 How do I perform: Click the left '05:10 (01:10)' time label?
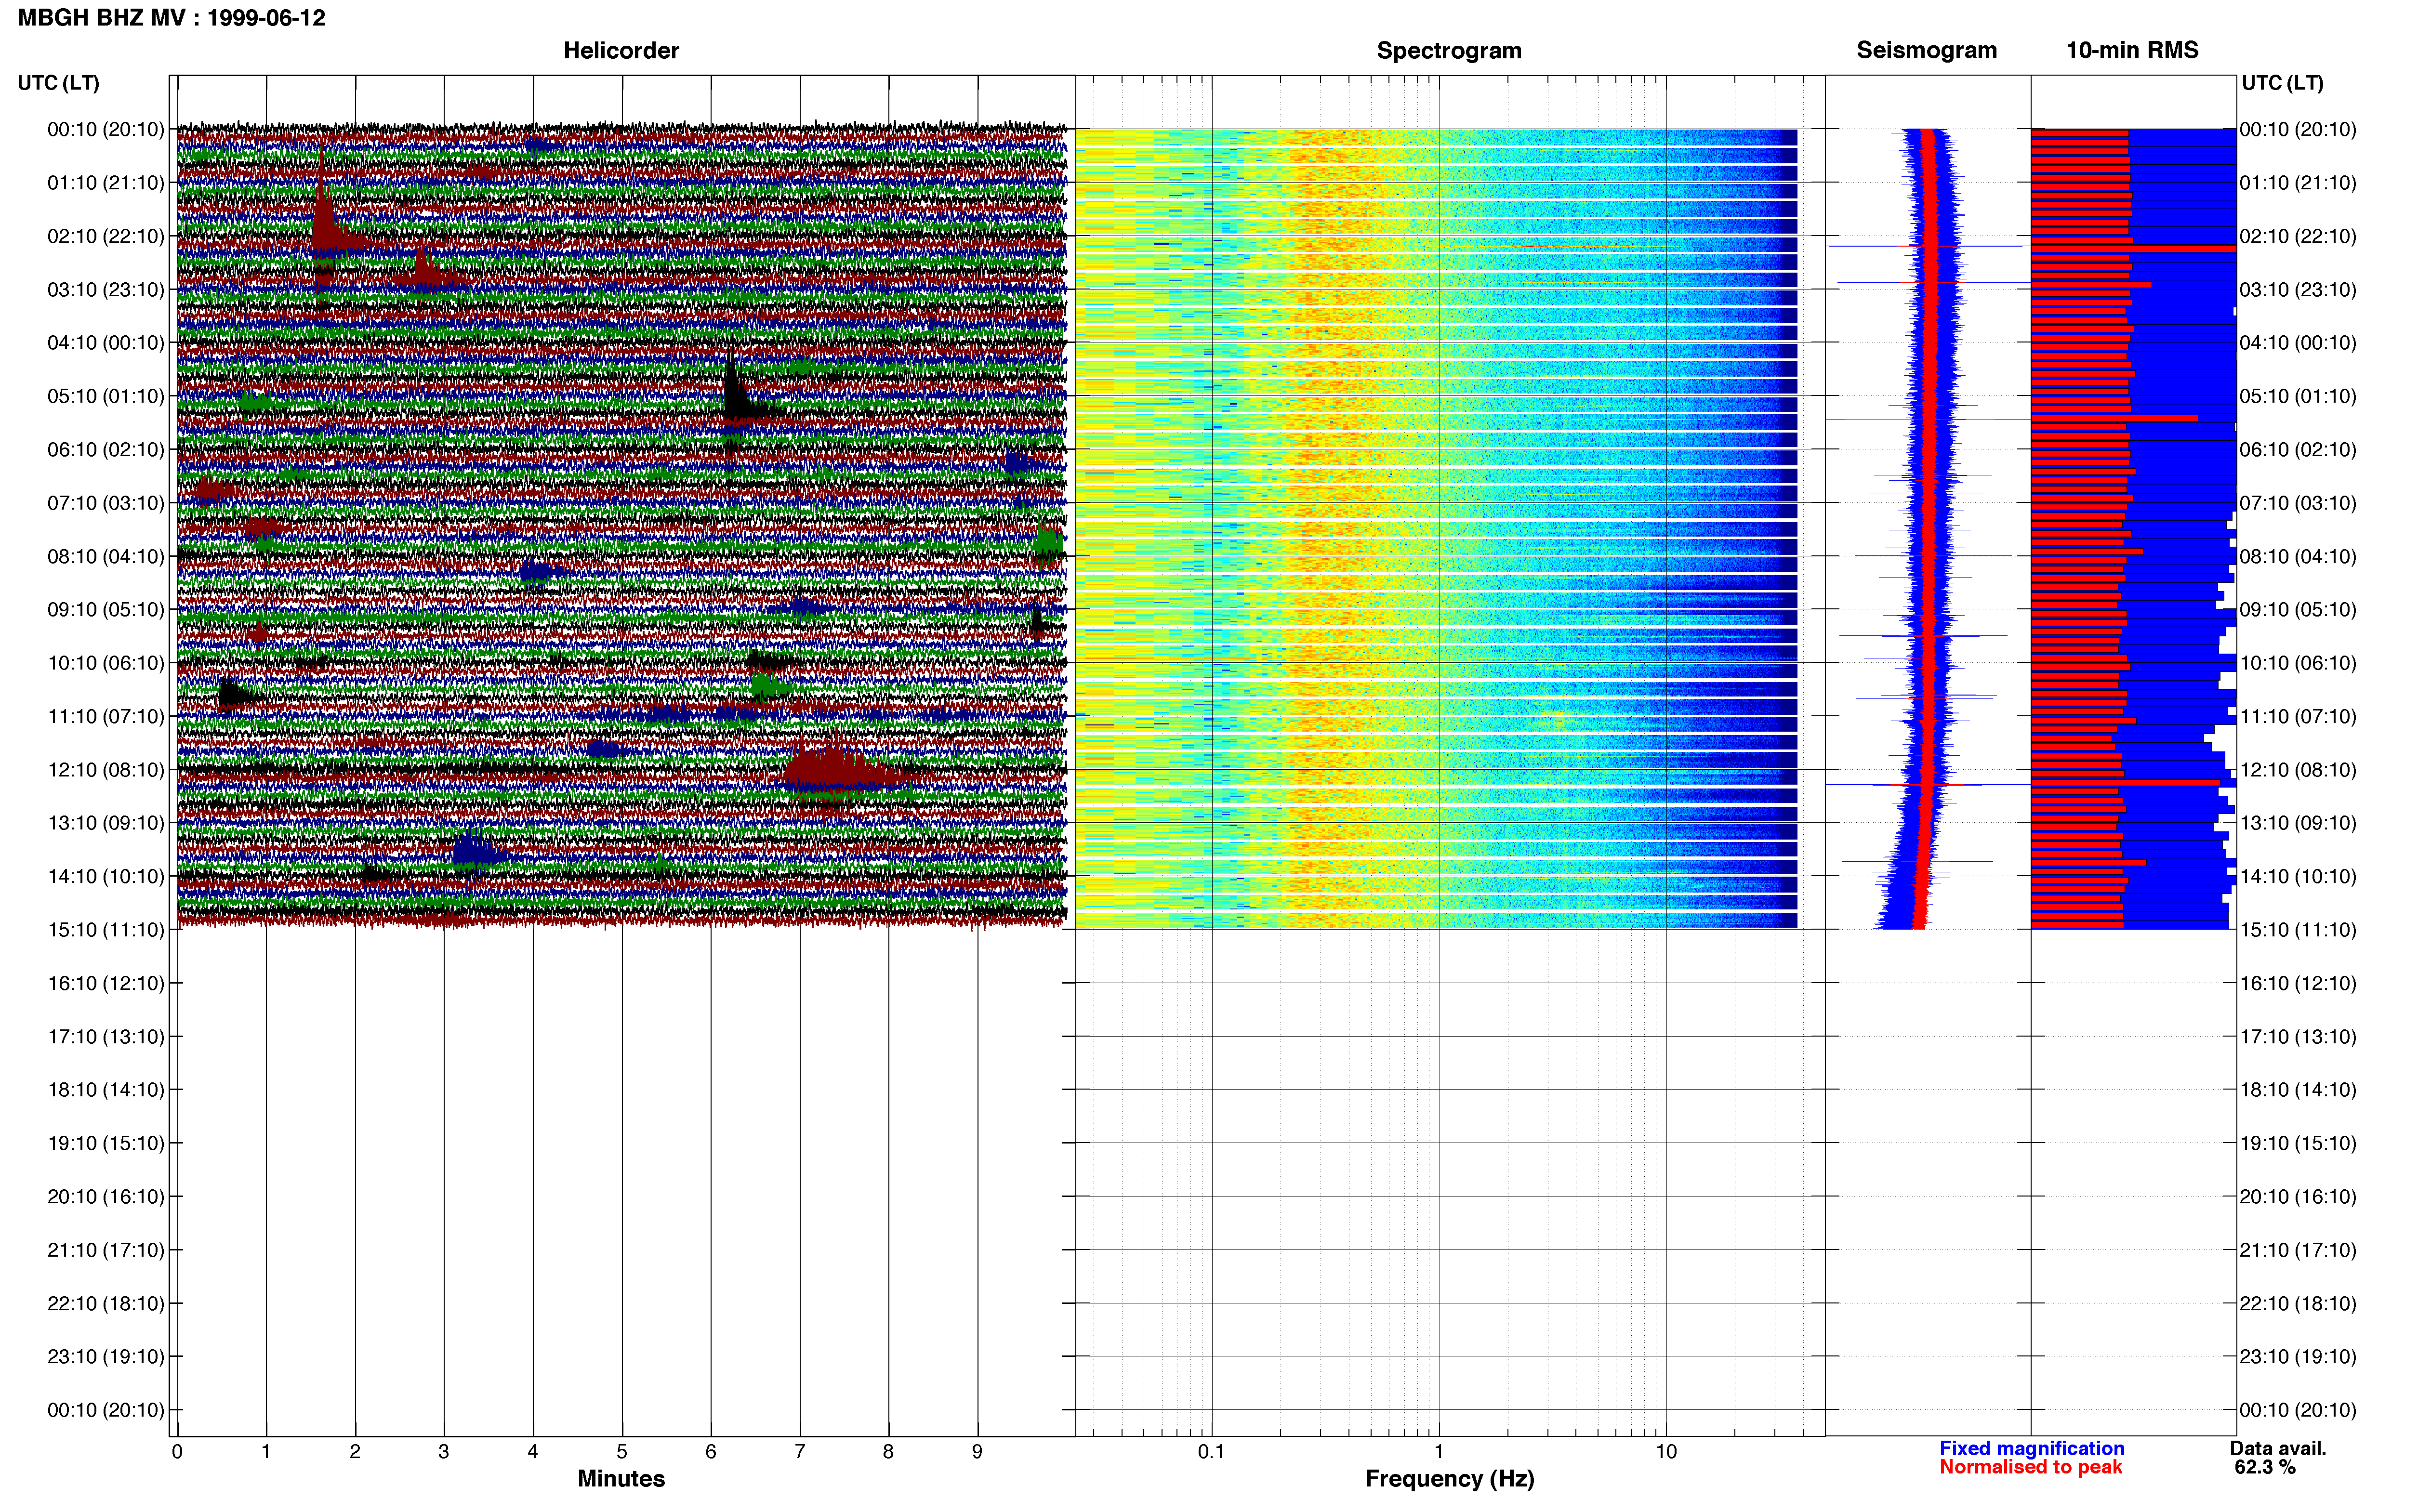pos(106,396)
